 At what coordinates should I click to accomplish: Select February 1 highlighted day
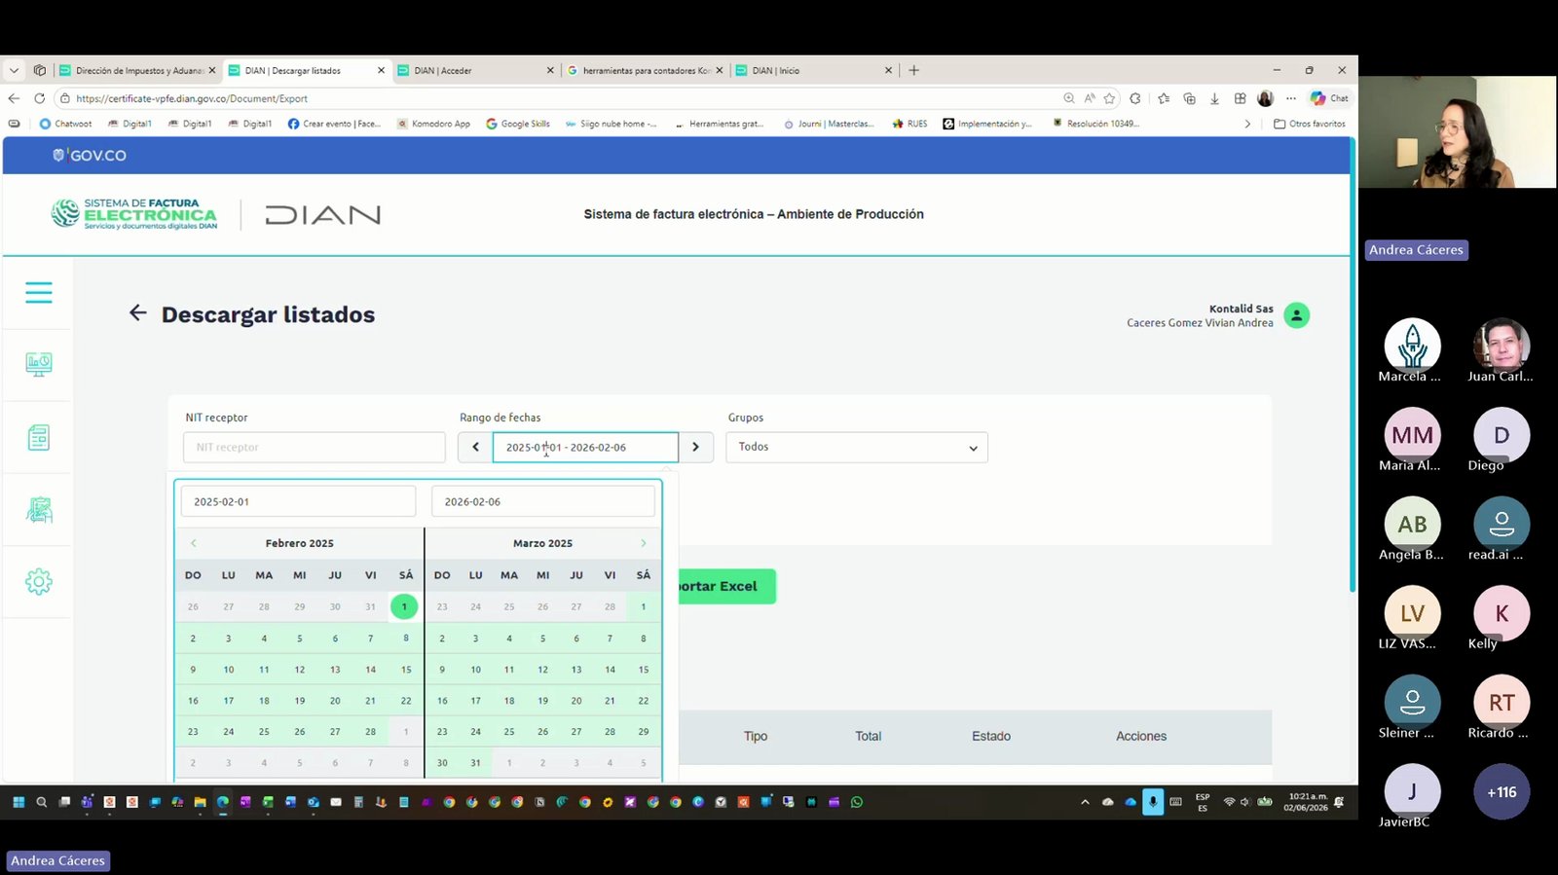[404, 606]
